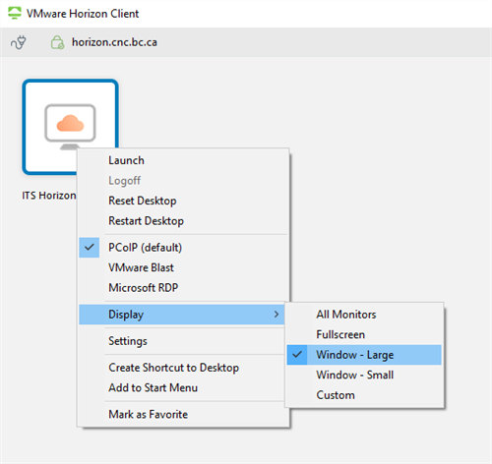Click the ITS Horizon desktop label
Image resolution: width=492 pixels, height=464 pixels.
tap(49, 196)
